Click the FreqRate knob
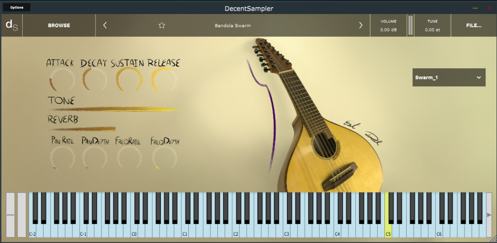Image resolution: width=497 pixels, height=243 pixels. coord(129,157)
